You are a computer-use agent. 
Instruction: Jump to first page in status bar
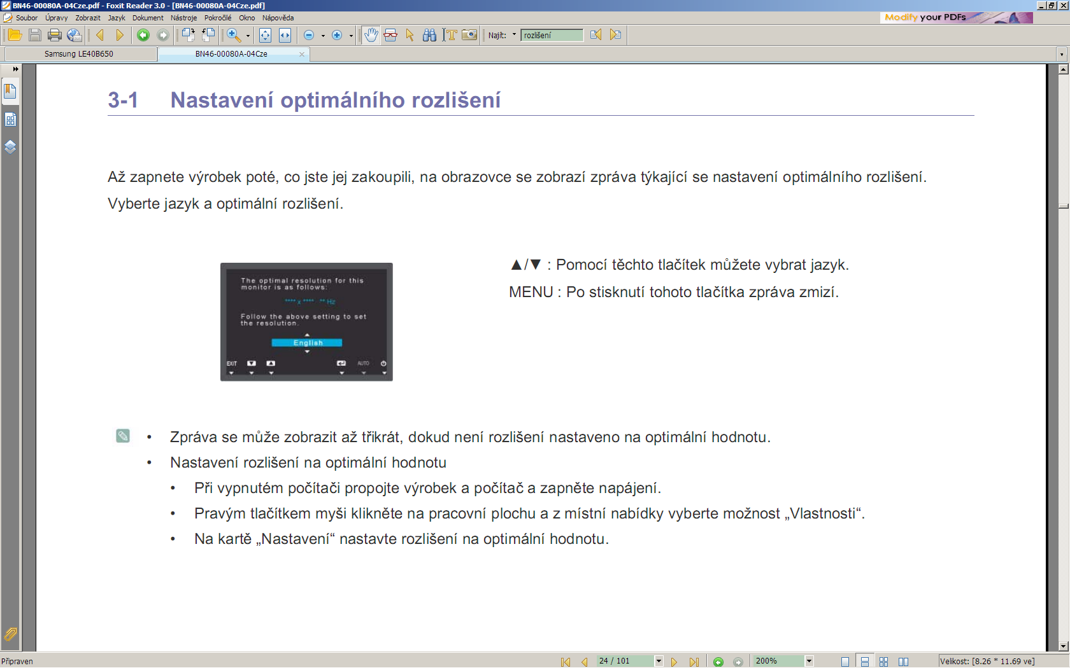(566, 662)
